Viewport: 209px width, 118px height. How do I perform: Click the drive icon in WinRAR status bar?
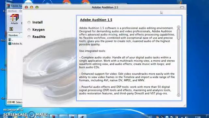coord(9,102)
